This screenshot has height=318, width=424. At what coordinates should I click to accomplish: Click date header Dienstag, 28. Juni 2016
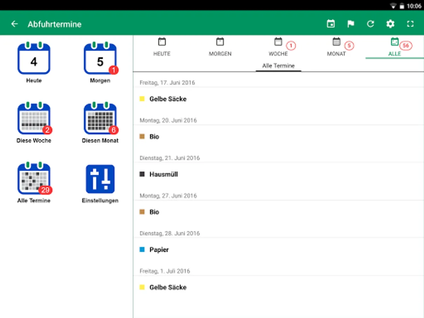(x=170, y=233)
